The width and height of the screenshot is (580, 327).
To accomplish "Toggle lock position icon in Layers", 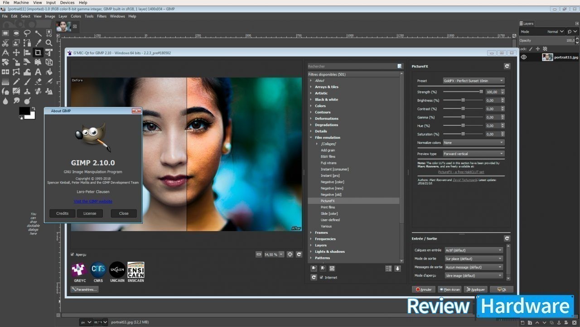I will [x=538, y=48].
